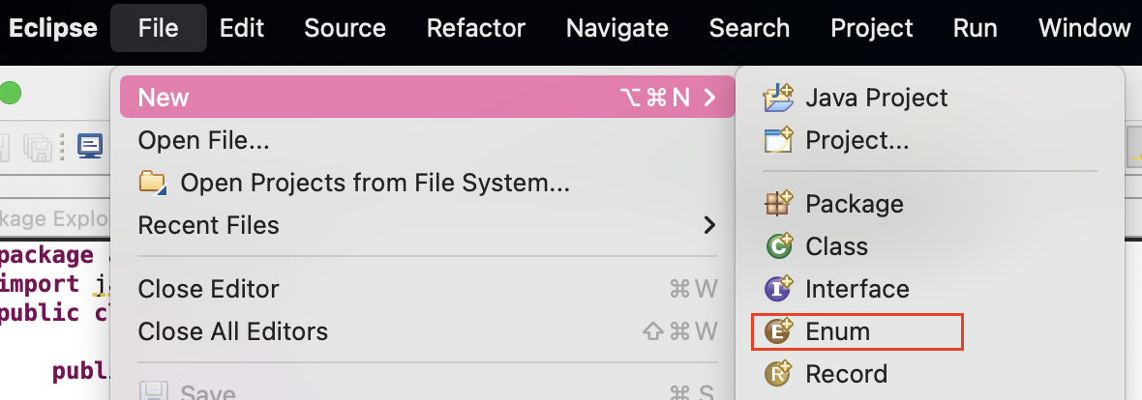Choose the green Class icon
Viewport: 1142px width, 400px height.
[778, 246]
